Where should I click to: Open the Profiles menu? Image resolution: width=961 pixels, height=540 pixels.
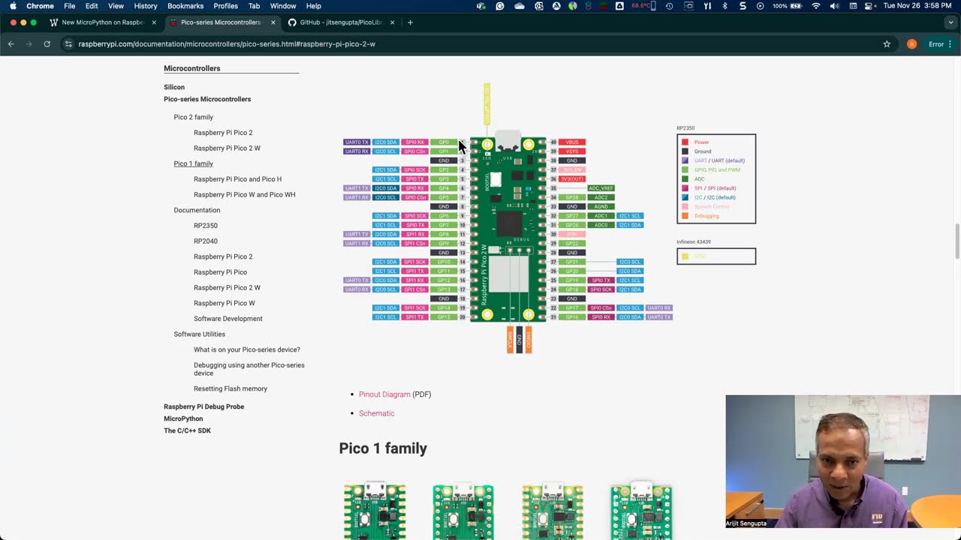[x=225, y=6]
